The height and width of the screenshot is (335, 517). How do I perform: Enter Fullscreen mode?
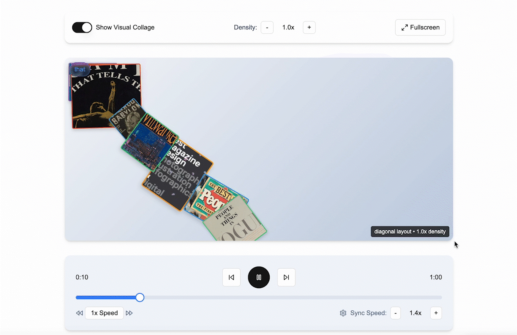420,27
